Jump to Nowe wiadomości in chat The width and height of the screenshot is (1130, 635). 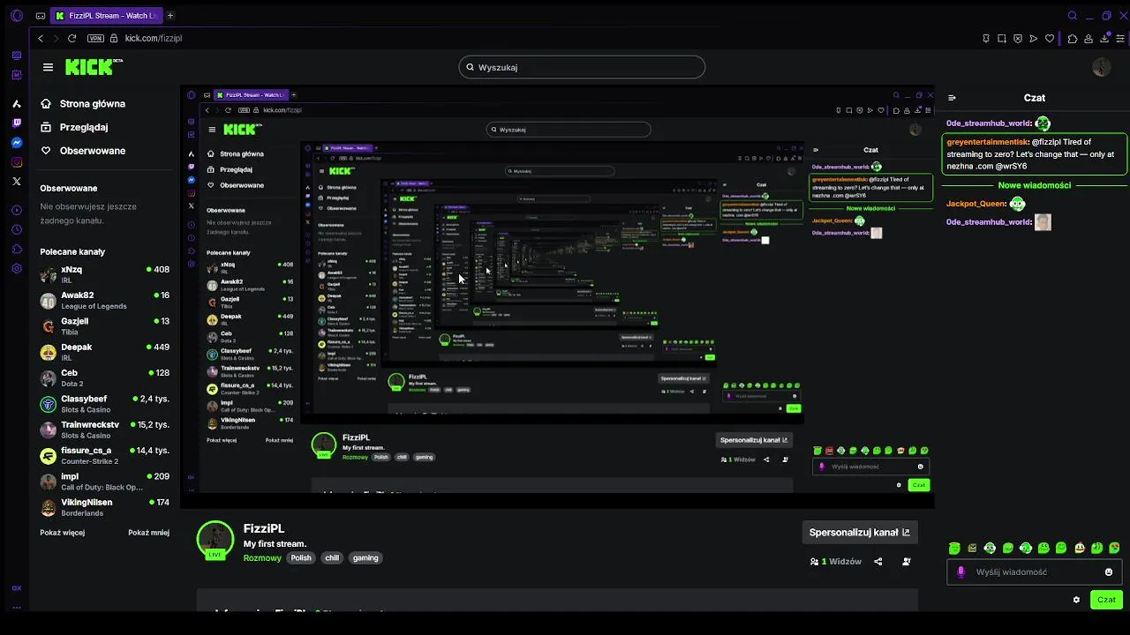(1035, 185)
